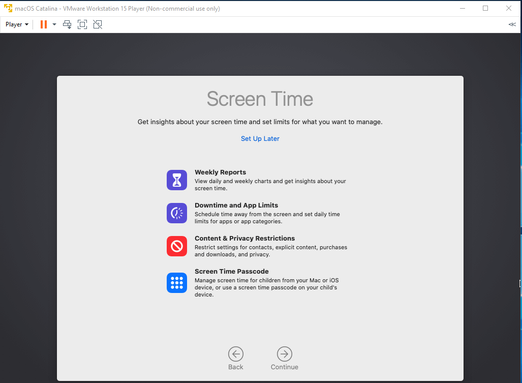Click the Weekly Reports hourglass icon
Viewport: 522px width, 383px height.
point(177,180)
